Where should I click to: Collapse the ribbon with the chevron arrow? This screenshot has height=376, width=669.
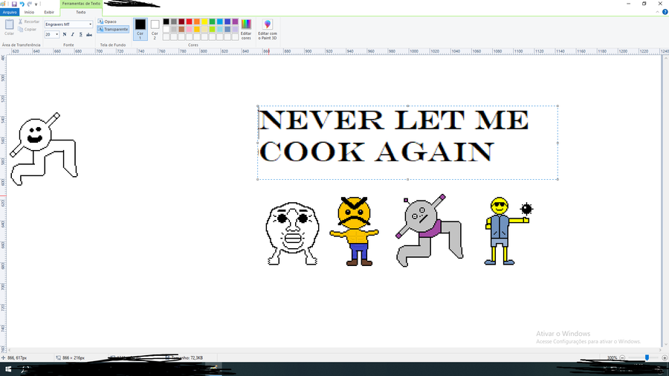coord(658,12)
